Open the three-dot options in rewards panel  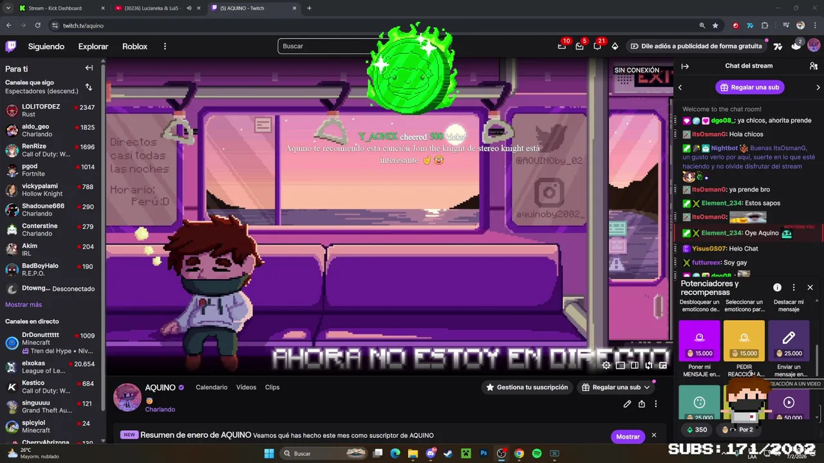794,287
